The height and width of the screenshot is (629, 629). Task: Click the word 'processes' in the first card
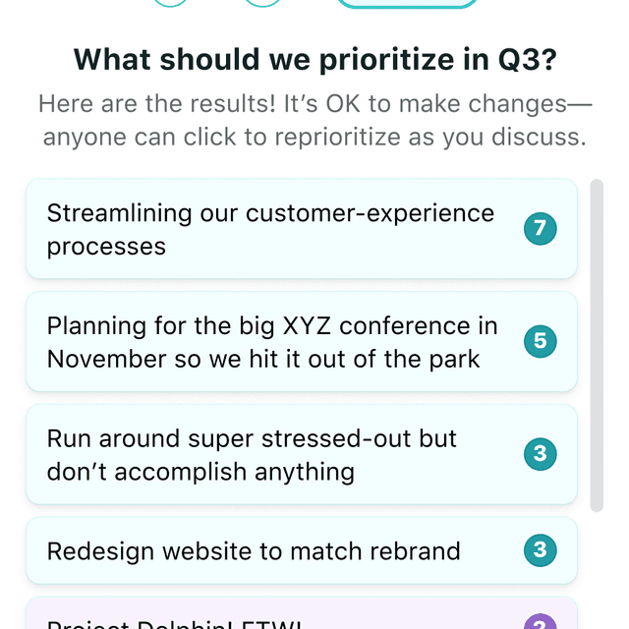pos(106,246)
